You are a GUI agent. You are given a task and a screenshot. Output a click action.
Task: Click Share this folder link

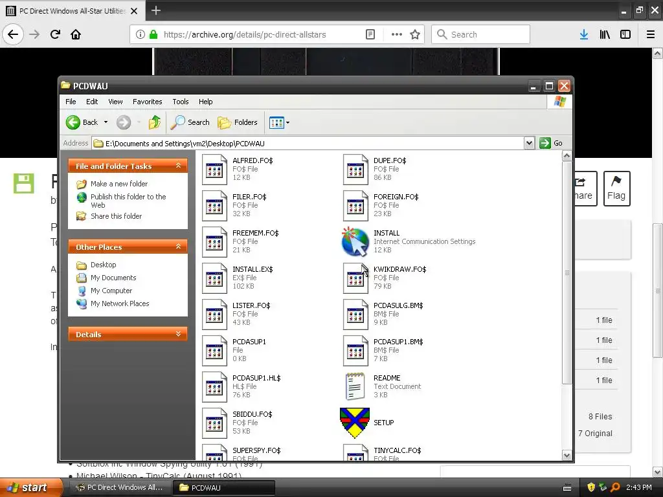tap(117, 216)
